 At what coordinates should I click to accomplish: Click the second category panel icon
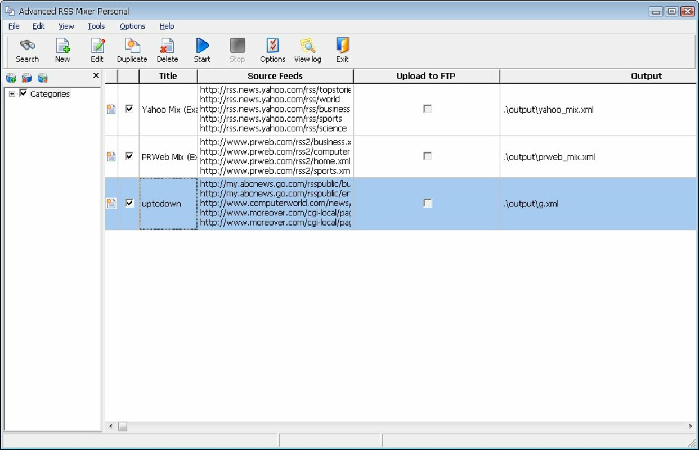click(x=26, y=78)
